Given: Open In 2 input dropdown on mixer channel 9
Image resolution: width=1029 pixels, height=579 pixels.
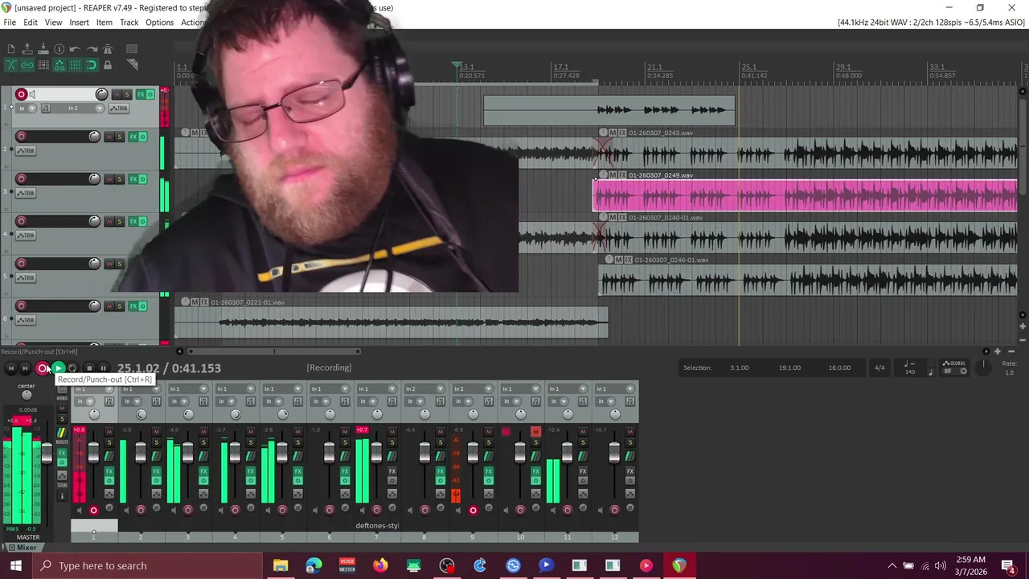Looking at the screenshot, I should pos(473,389).
